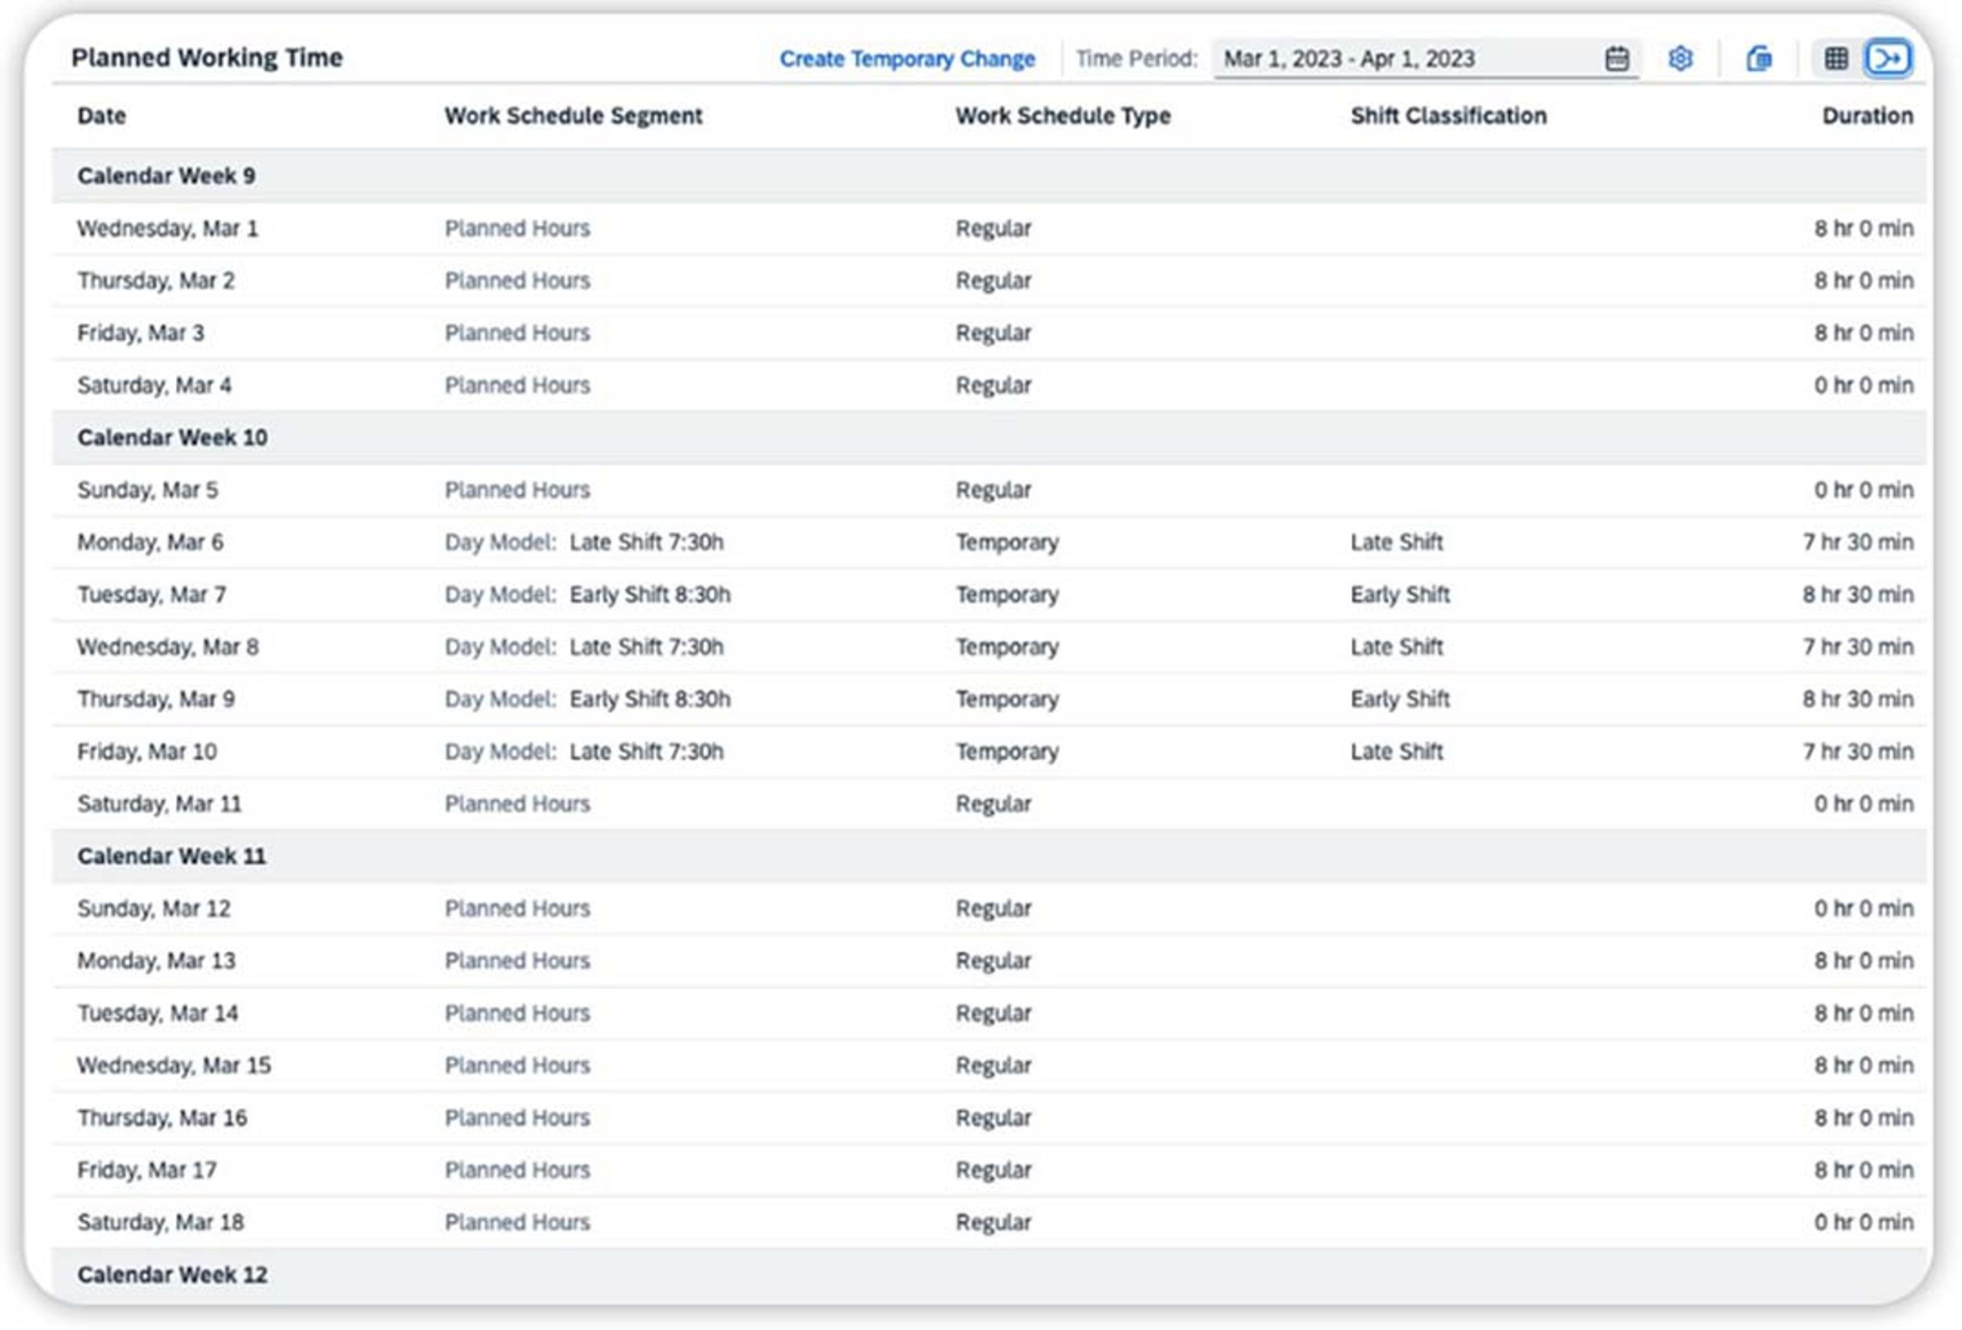
Task: Select the Saturday, Mar 4 date cell
Action: pos(154,385)
